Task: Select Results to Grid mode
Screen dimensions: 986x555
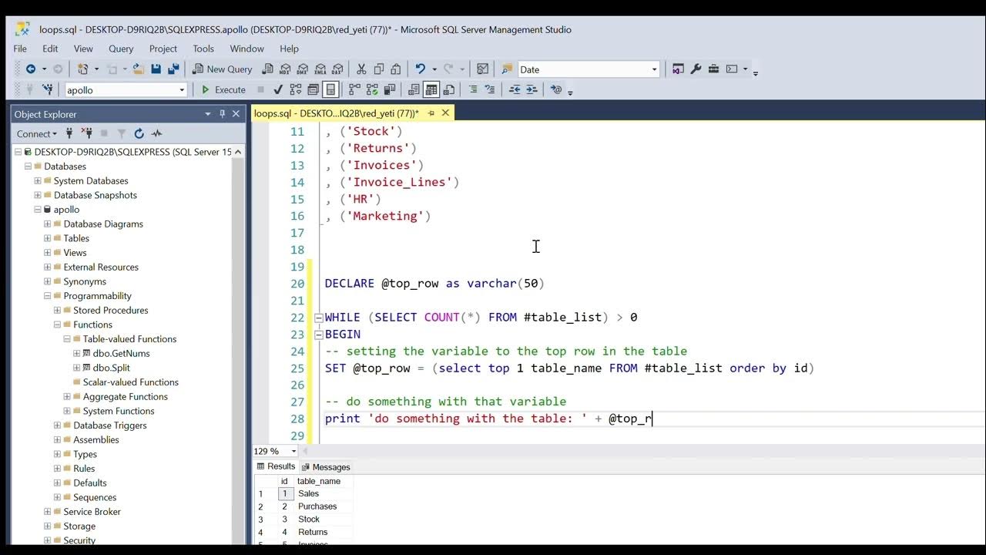Action: click(x=431, y=89)
